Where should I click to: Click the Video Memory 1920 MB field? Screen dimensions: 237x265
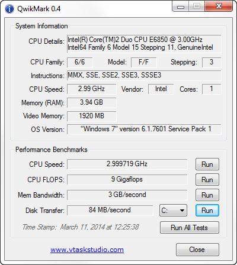pos(92,116)
